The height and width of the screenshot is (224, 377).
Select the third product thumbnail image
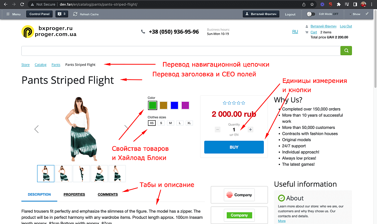81,174
